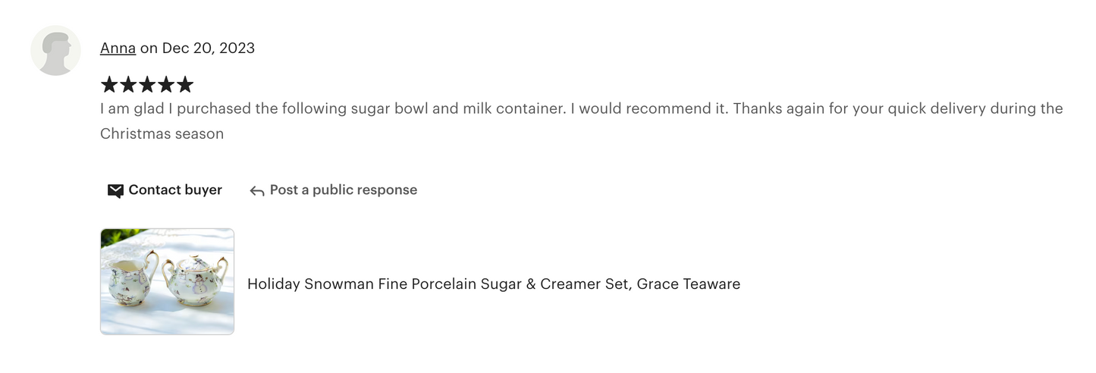Click the envelope icon beside Contact buyer

click(115, 190)
